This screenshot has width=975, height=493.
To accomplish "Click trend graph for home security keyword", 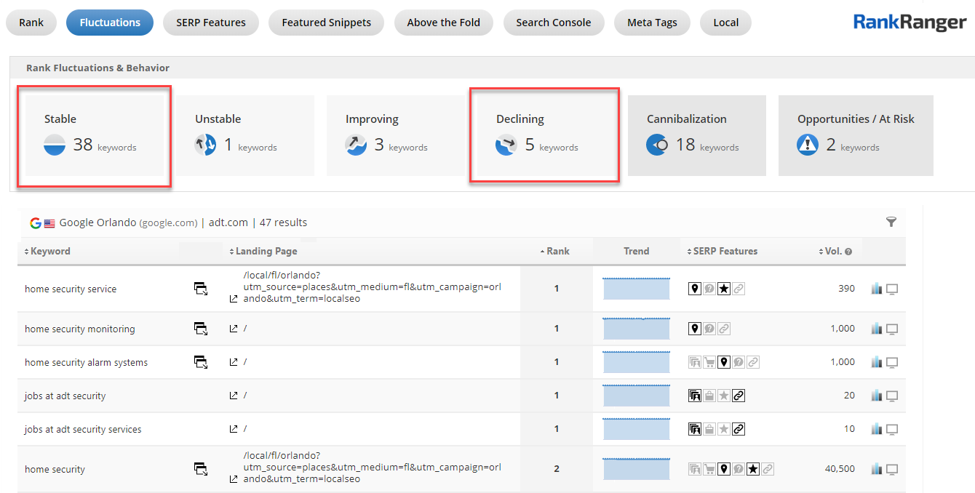I will pyautogui.click(x=637, y=469).
